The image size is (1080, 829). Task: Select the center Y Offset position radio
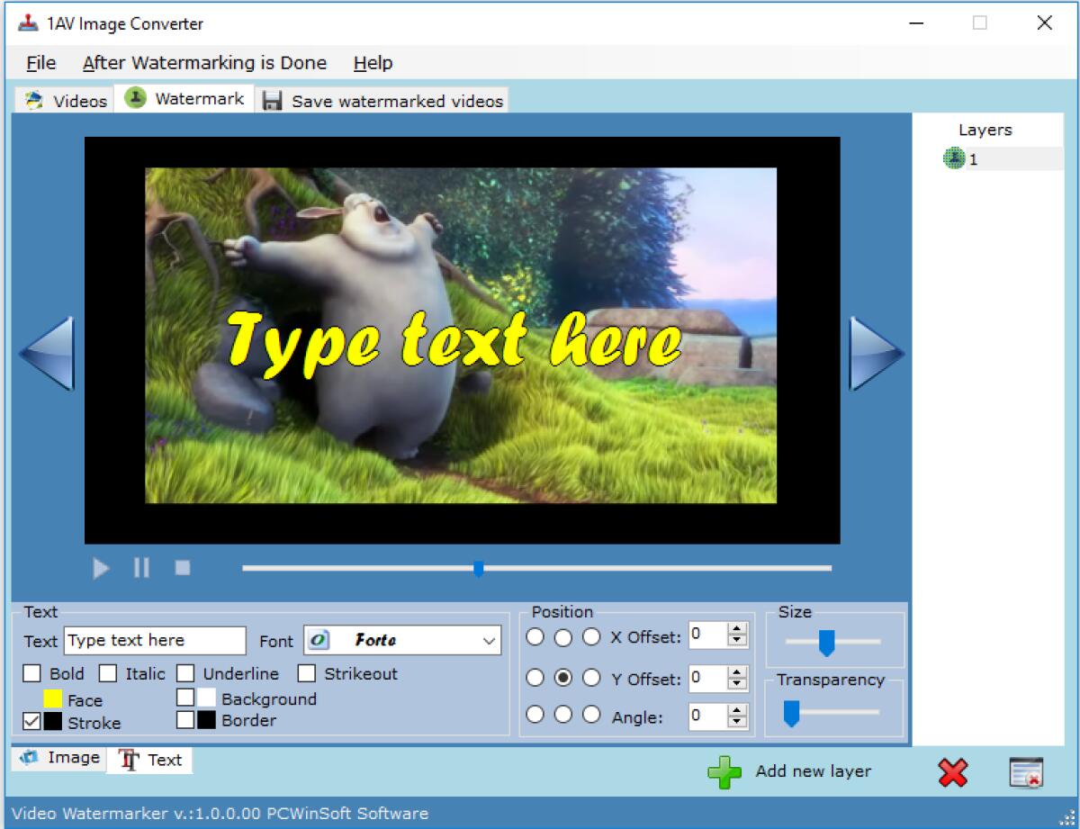(x=562, y=678)
